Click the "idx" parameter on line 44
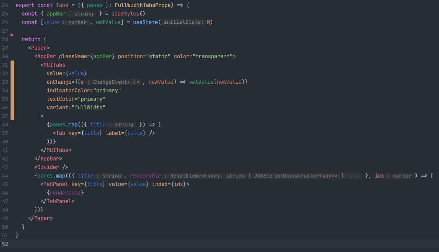This screenshot has height=252, width=439. click(379, 176)
